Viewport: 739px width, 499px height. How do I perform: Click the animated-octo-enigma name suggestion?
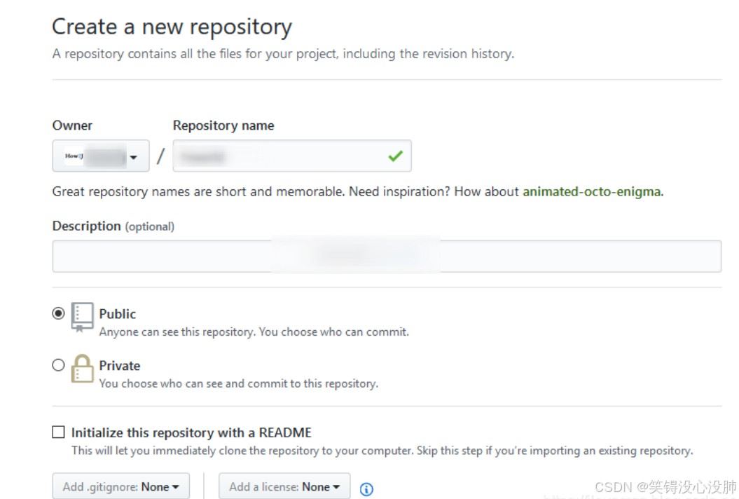591,191
